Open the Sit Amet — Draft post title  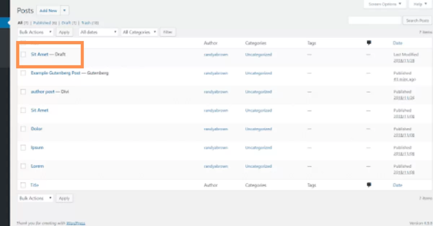pos(40,54)
